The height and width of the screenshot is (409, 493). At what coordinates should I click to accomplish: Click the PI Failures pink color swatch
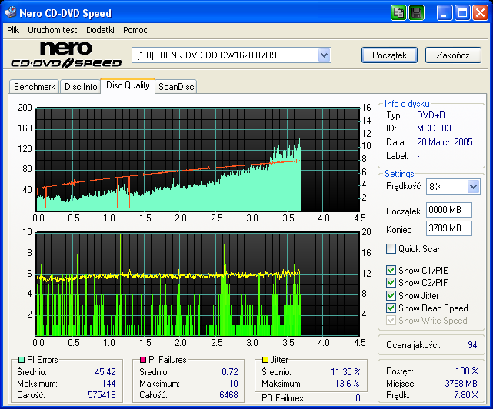pos(143,360)
